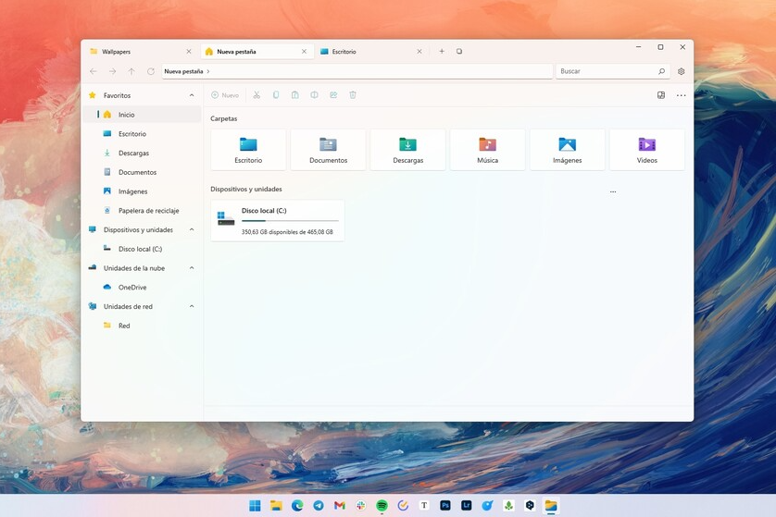776x517 pixels.
Task: Click the paste clipboard icon
Action: (x=295, y=95)
